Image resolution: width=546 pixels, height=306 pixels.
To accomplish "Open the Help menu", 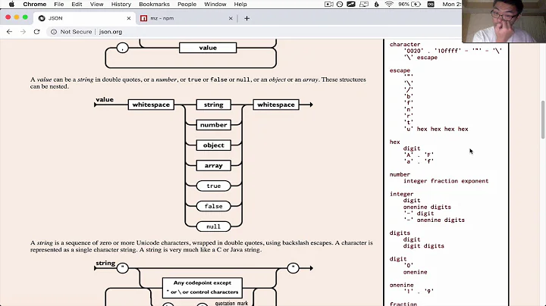I will (240, 5).
